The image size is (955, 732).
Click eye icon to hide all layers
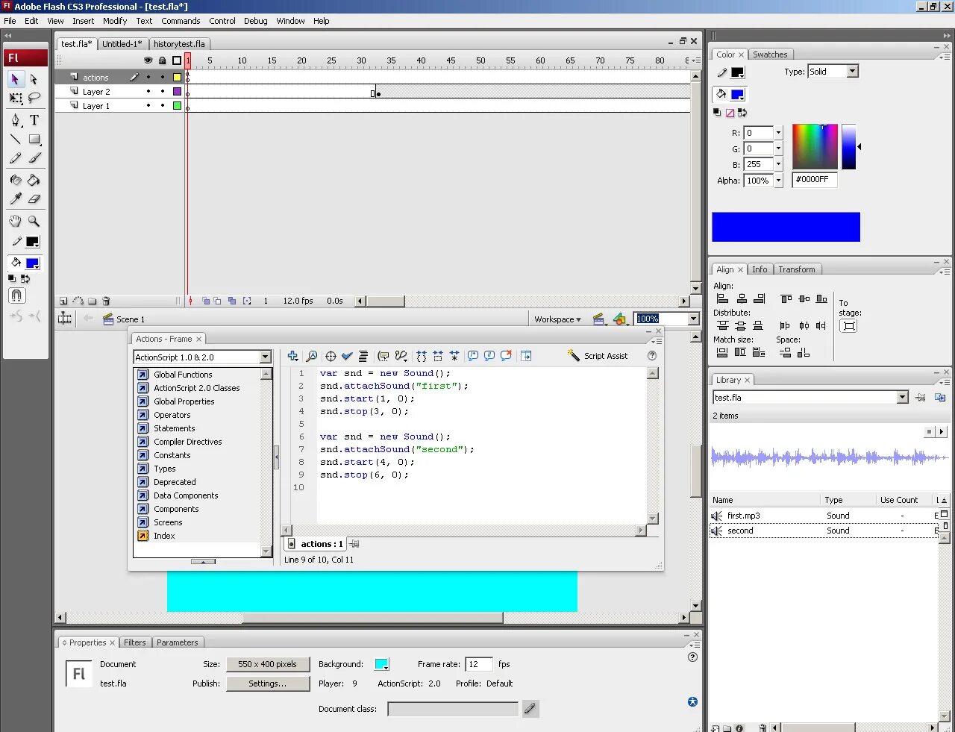(148, 60)
